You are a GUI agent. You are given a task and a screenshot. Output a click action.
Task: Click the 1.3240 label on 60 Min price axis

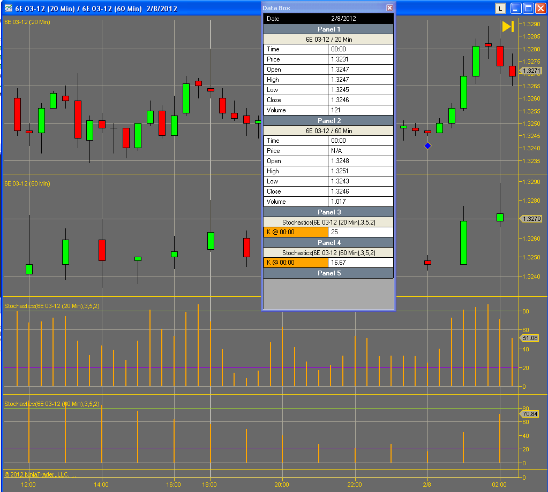point(531,276)
